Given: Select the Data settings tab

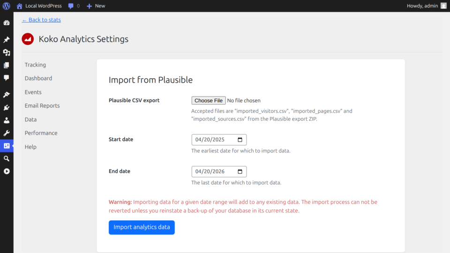Looking at the screenshot, I should 31,119.
